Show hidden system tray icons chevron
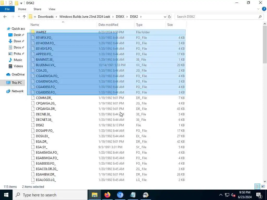This screenshot has height=200, width=267. click(221, 195)
